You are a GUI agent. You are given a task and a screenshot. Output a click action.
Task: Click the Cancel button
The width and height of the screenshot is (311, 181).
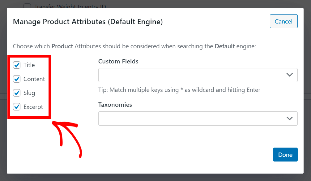[x=283, y=21]
